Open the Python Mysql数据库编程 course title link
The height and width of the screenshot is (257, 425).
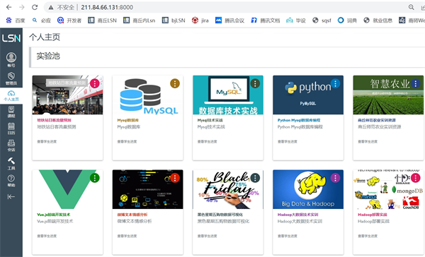pos(299,120)
